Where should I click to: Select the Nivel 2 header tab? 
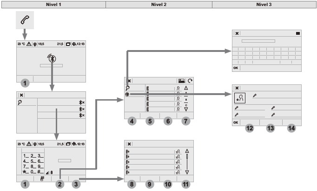159,5
